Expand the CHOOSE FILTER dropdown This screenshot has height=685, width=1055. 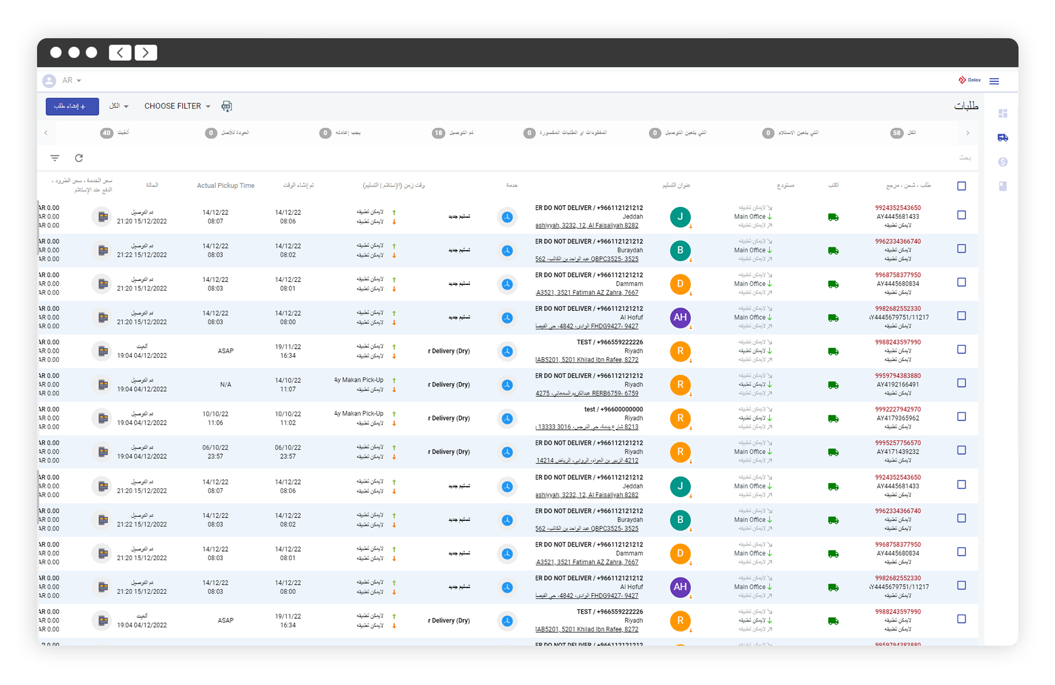(x=177, y=106)
